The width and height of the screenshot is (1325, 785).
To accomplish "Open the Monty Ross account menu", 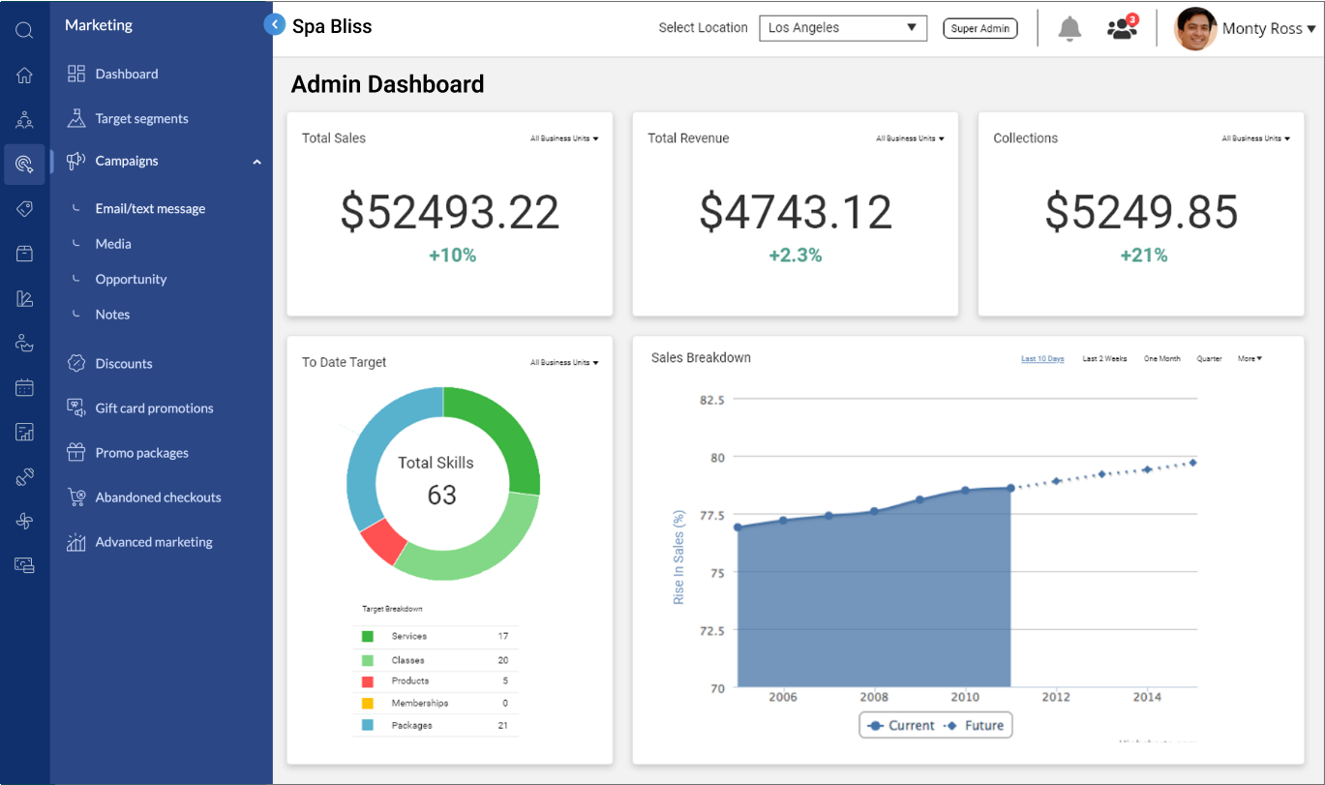I will [1269, 29].
